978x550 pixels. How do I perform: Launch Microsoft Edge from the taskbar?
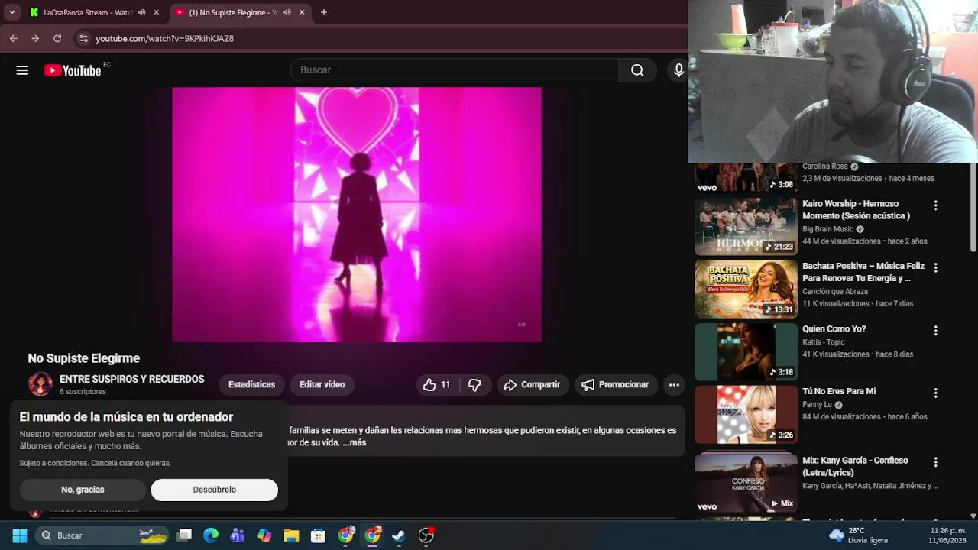[x=211, y=535]
